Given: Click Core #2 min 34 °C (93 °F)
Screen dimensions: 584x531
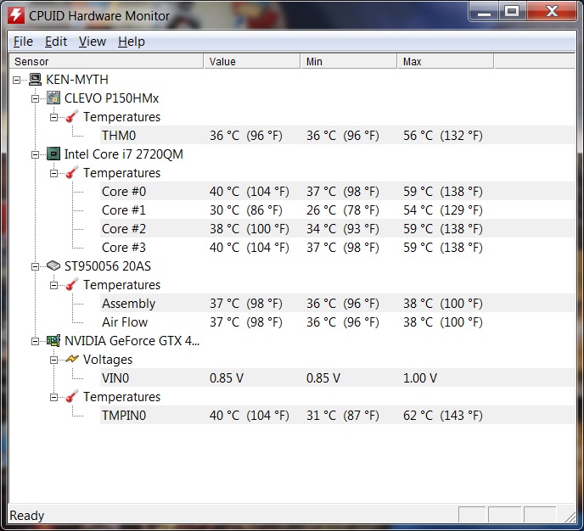Looking at the screenshot, I should point(343,228).
